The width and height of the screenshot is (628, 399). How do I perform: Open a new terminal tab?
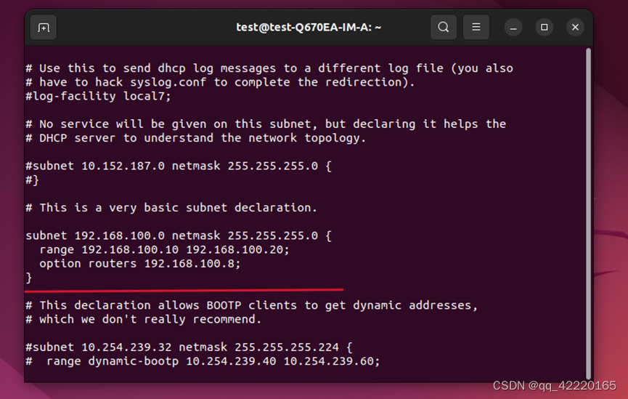point(44,28)
